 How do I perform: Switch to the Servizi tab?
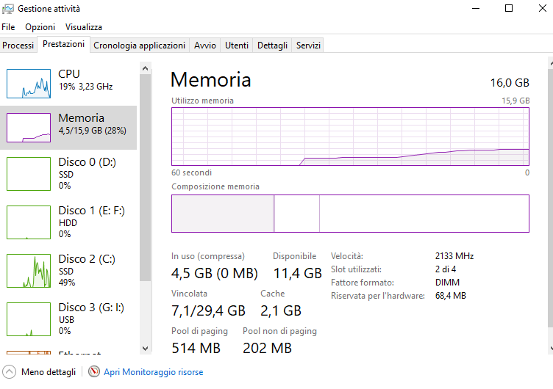tap(308, 46)
